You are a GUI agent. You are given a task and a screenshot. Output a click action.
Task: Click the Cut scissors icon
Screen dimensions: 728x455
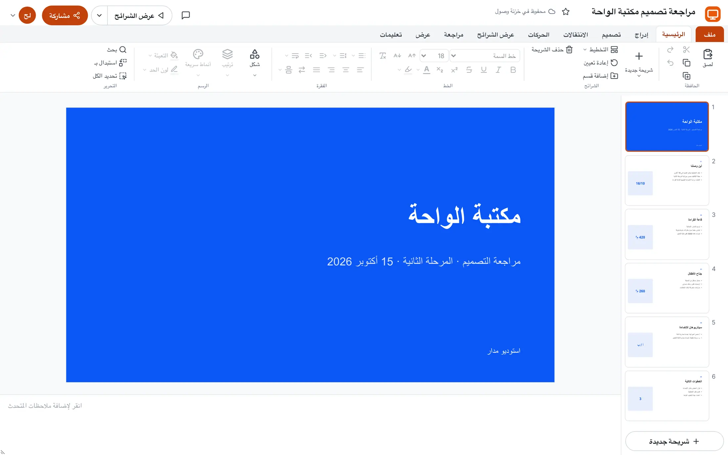point(686,50)
